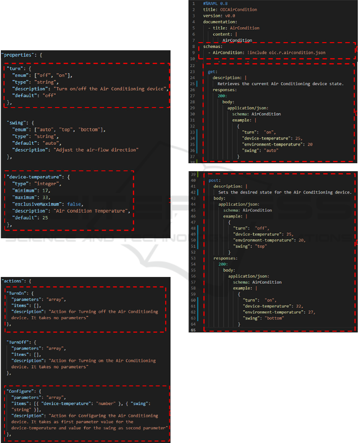Click the "actions" key heading
Viewport: 359px width, 443px height.
(14, 281)
